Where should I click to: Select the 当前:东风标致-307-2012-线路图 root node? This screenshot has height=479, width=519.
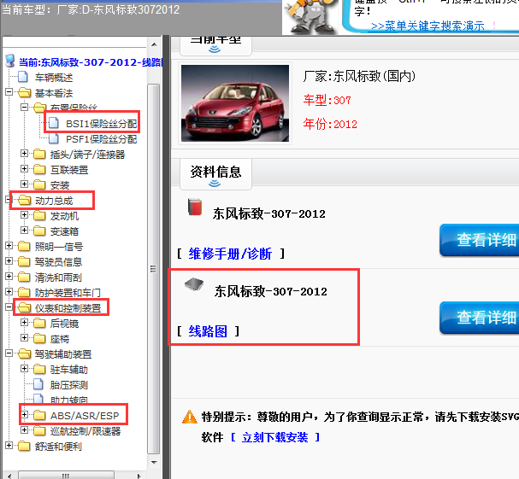tap(91, 62)
